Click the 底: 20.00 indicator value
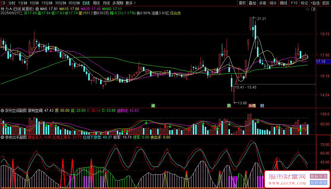Viewport: 331px width, 189px height. [78, 110]
